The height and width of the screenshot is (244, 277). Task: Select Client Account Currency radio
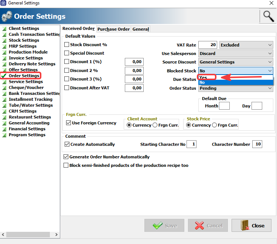[129, 125]
